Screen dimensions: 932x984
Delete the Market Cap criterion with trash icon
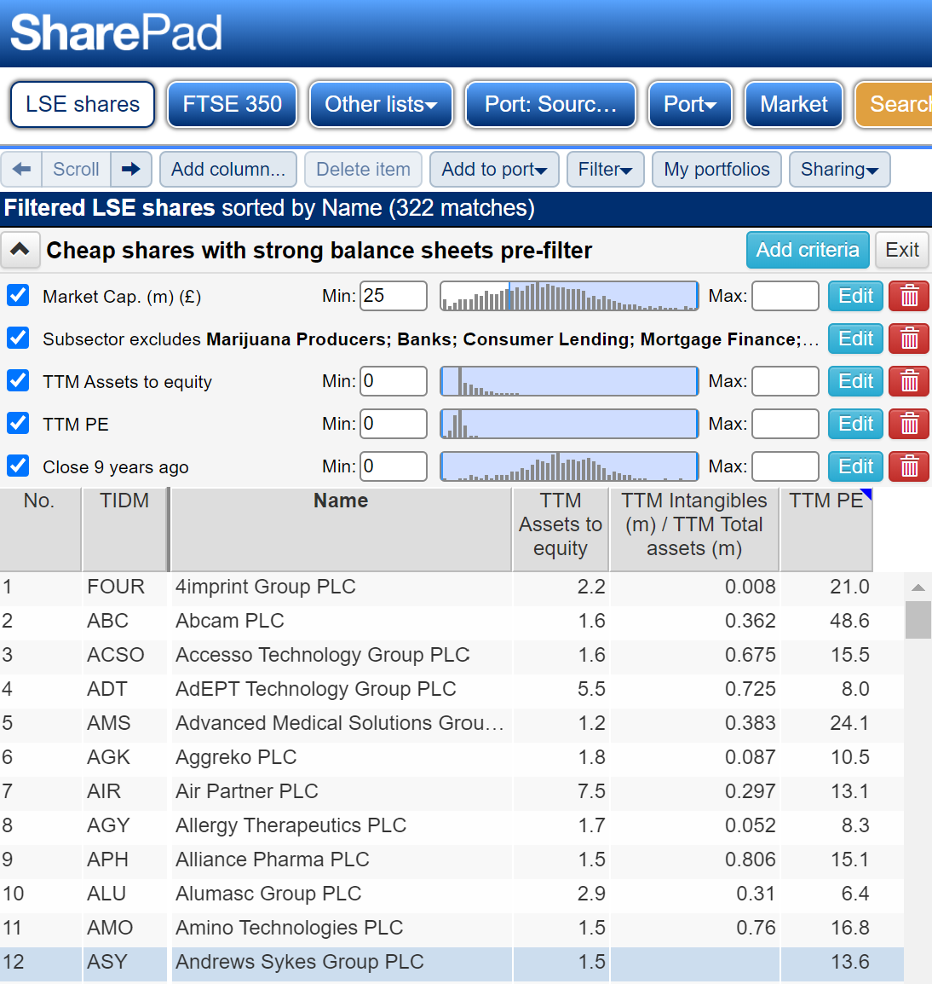(909, 296)
